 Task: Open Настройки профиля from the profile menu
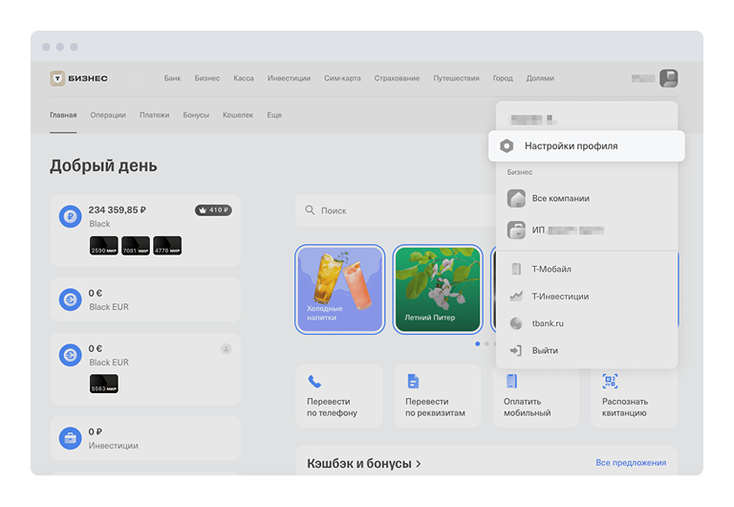[571, 146]
